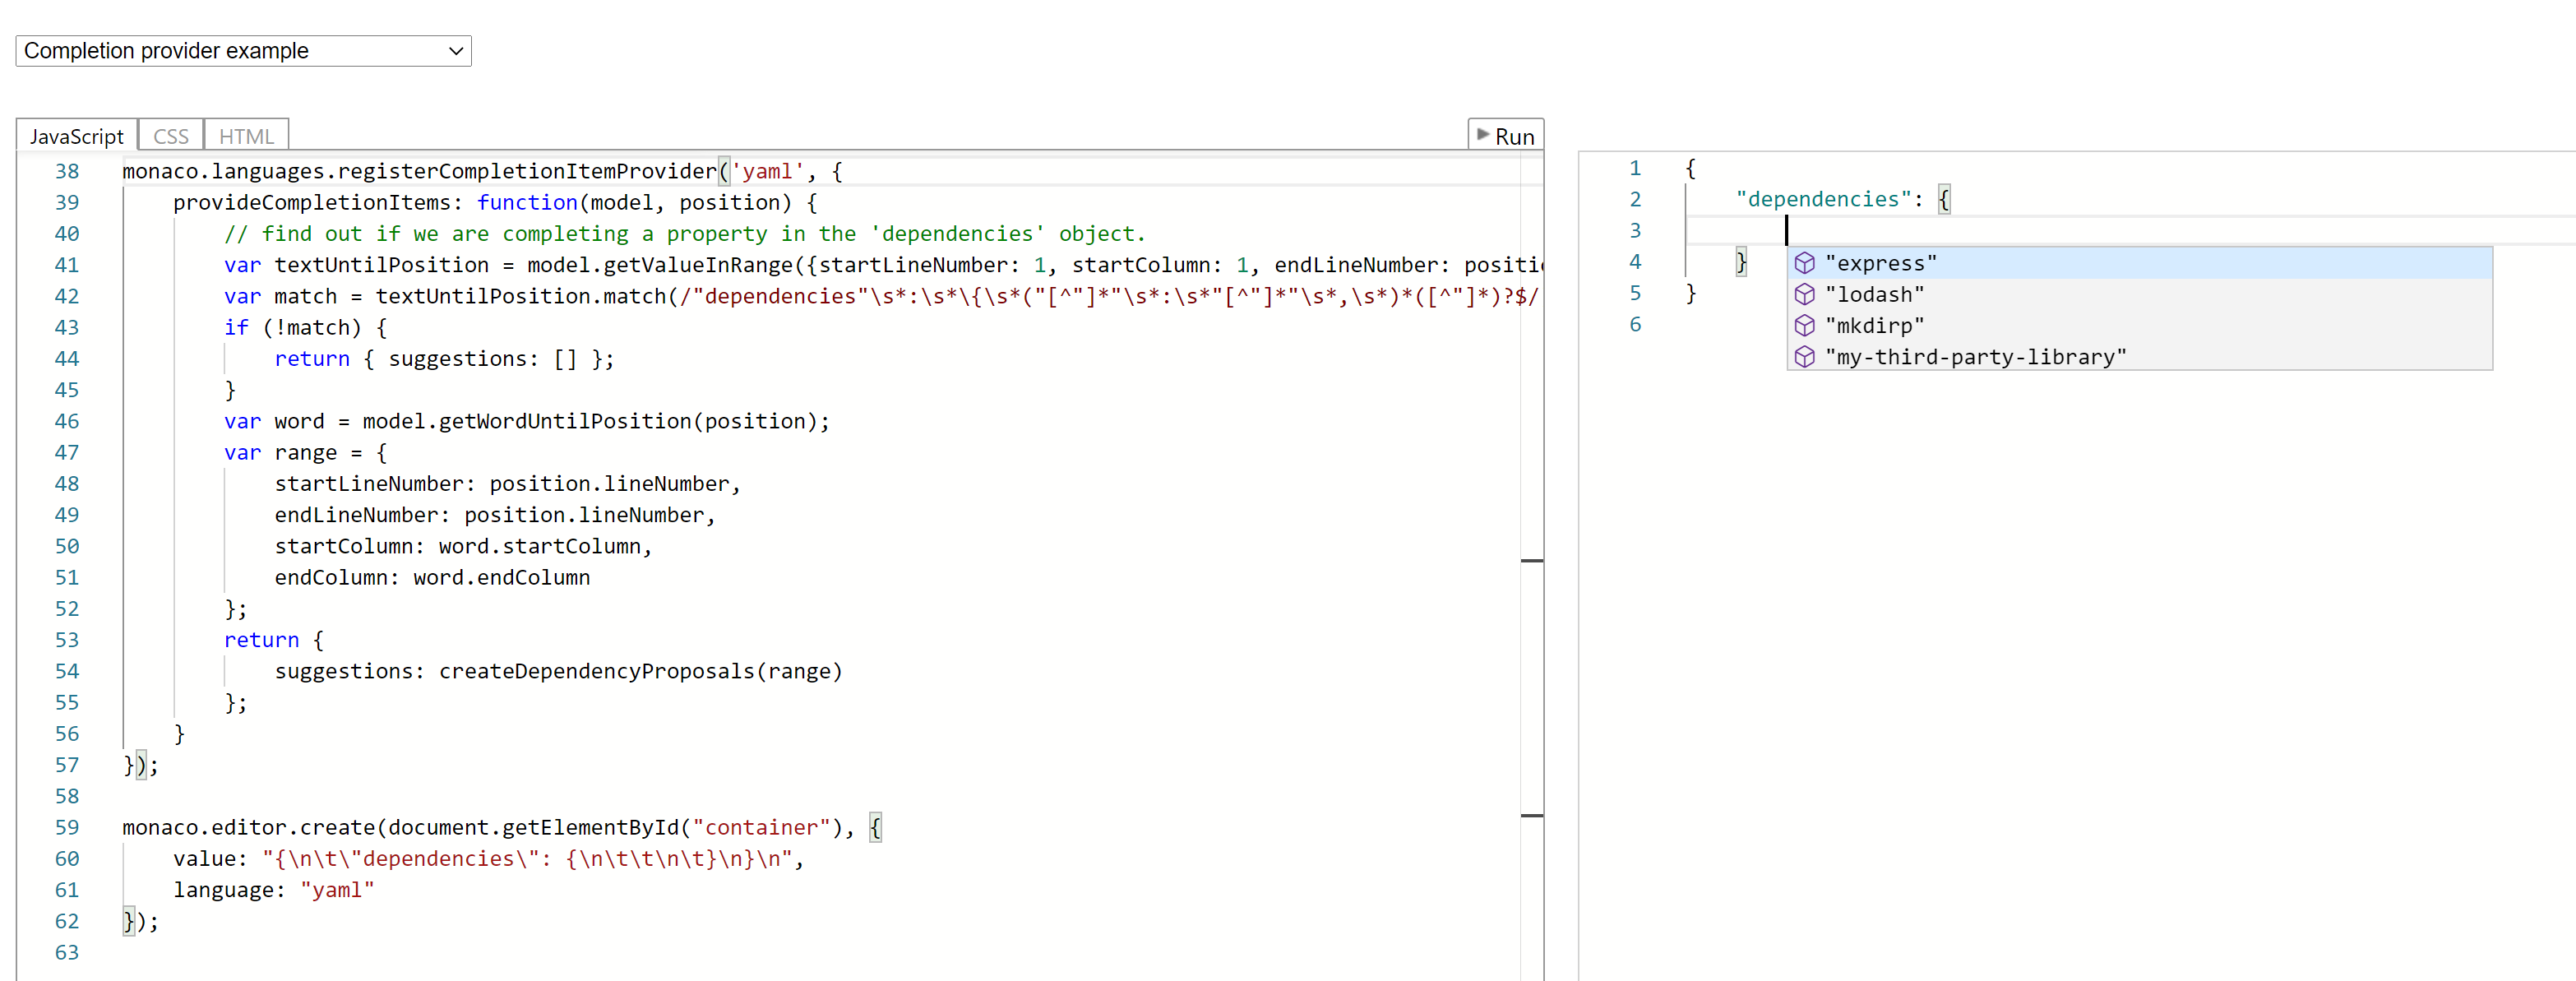The image size is (2576, 981).
Task: Switch to the CSS tab
Action: pyautogui.click(x=171, y=136)
